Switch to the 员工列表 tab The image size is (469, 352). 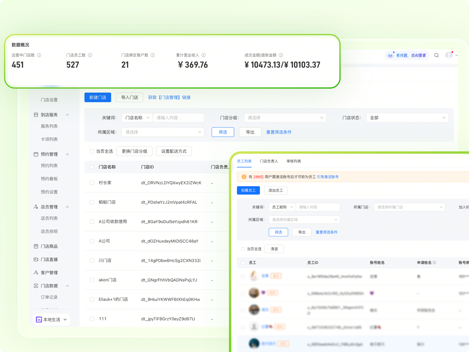click(244, 161)
